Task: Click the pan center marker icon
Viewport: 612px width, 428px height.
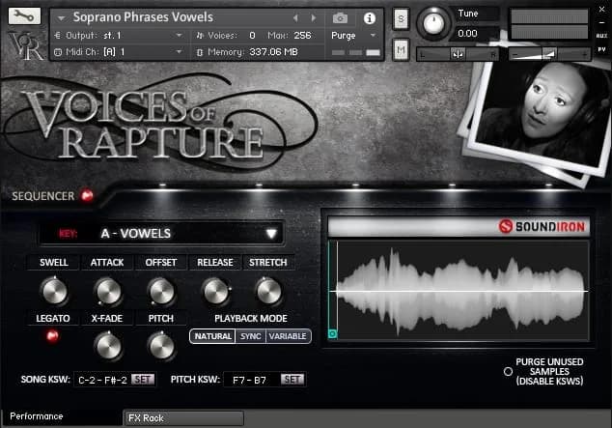Action: (x=458, y=54)
